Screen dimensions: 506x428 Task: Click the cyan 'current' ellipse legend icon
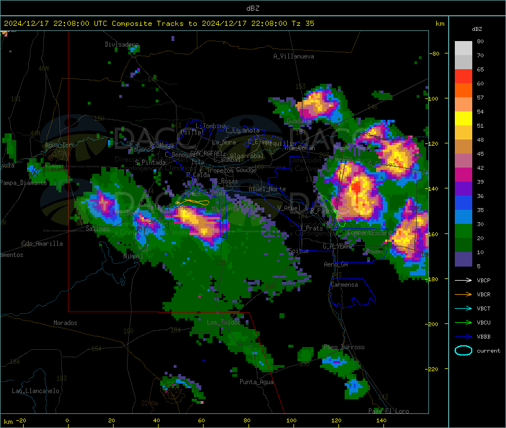463,350
